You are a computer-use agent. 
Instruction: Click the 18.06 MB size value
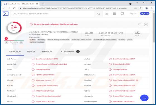89,33
